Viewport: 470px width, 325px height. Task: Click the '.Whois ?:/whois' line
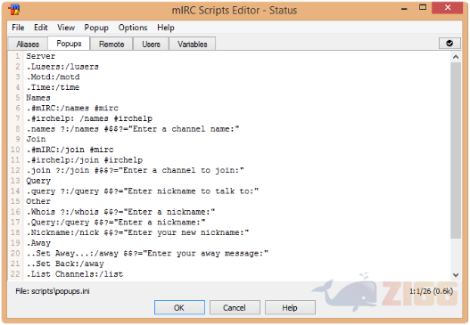point(120,212)
